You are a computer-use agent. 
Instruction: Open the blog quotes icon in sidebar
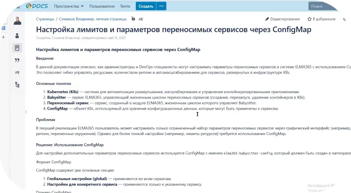coord(17,60)
